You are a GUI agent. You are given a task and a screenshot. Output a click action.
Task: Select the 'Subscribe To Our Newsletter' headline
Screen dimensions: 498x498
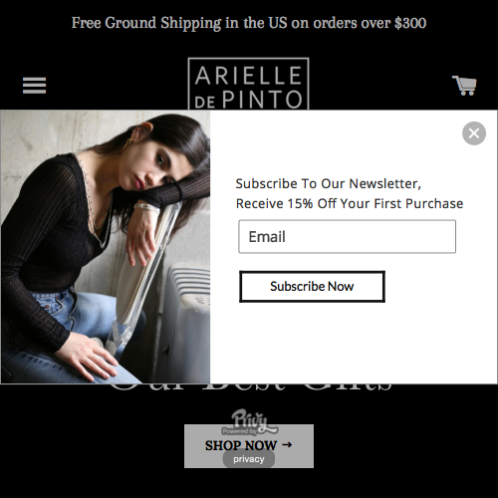[329, 183]
